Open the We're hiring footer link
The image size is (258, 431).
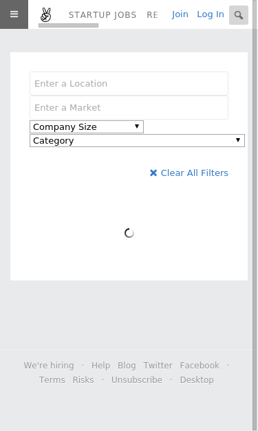click(x=49, y=365)
